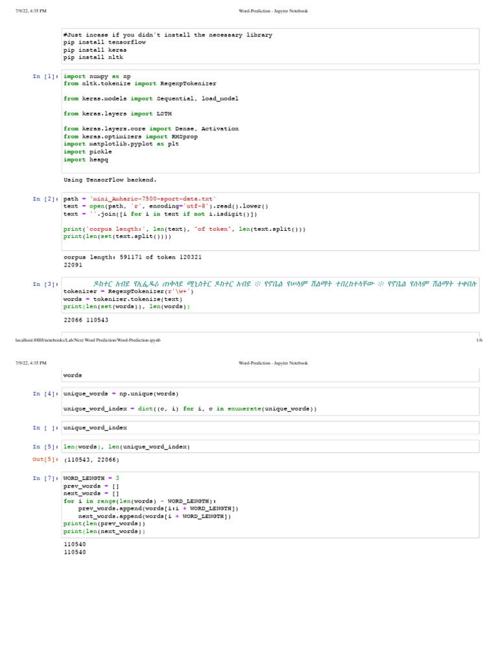Click the cell opening mini_Amharic sport data file
The width and height of the screenshot is (498, 664).
pos(270,220)
